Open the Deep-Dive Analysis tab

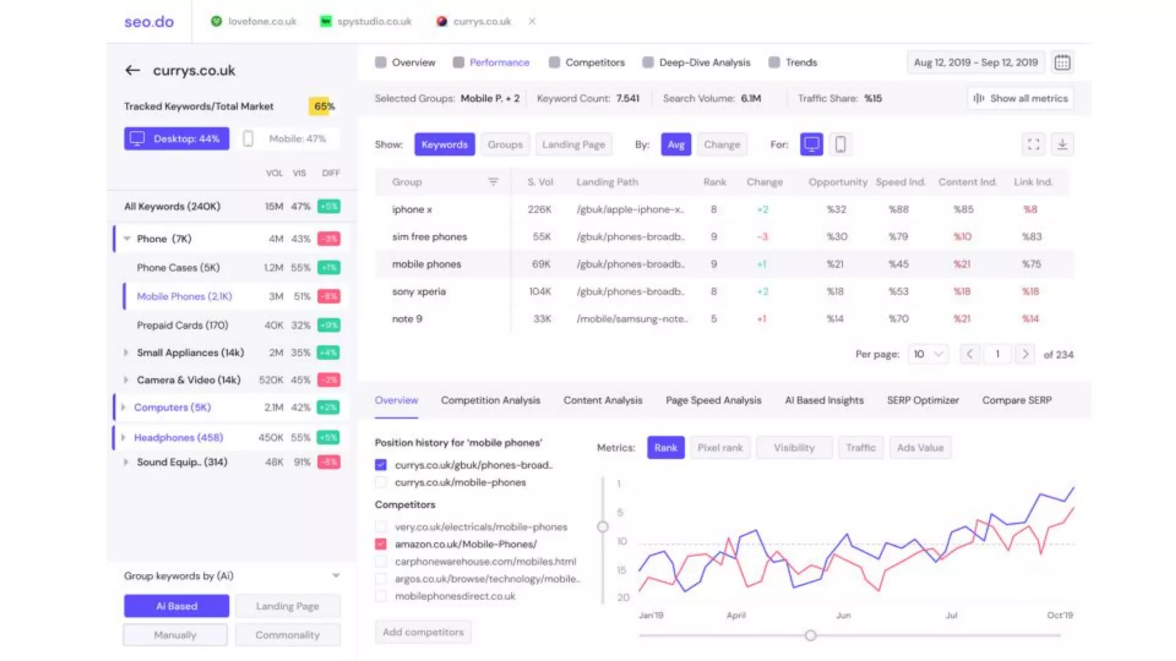(704, 63)
